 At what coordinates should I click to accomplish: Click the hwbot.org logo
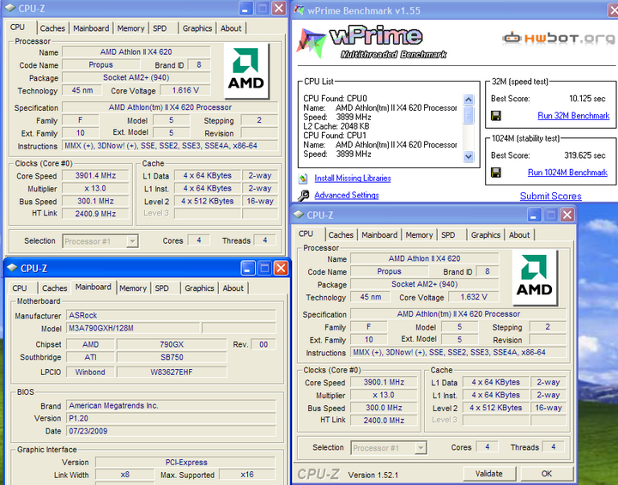(559, 38)
